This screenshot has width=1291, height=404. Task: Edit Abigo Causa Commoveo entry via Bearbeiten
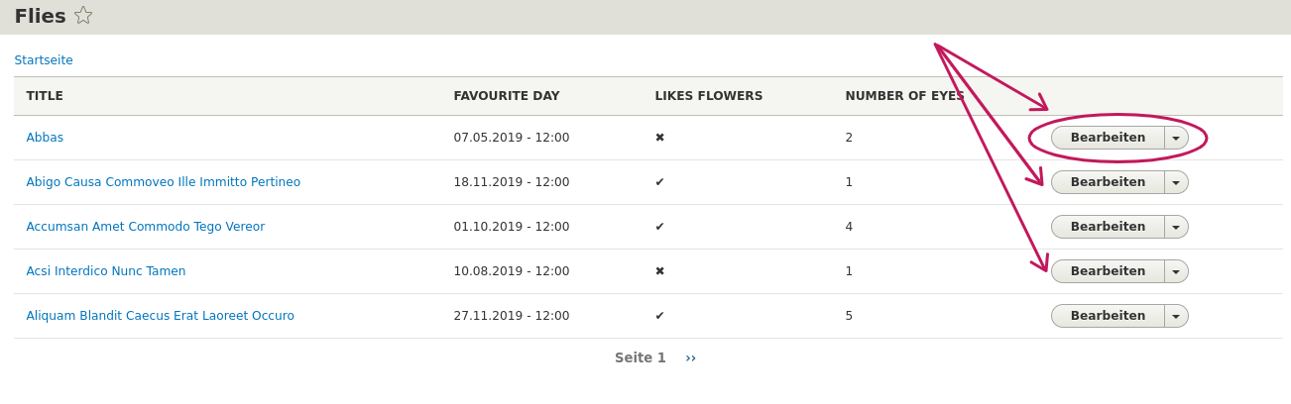[x=1108, y=182]
